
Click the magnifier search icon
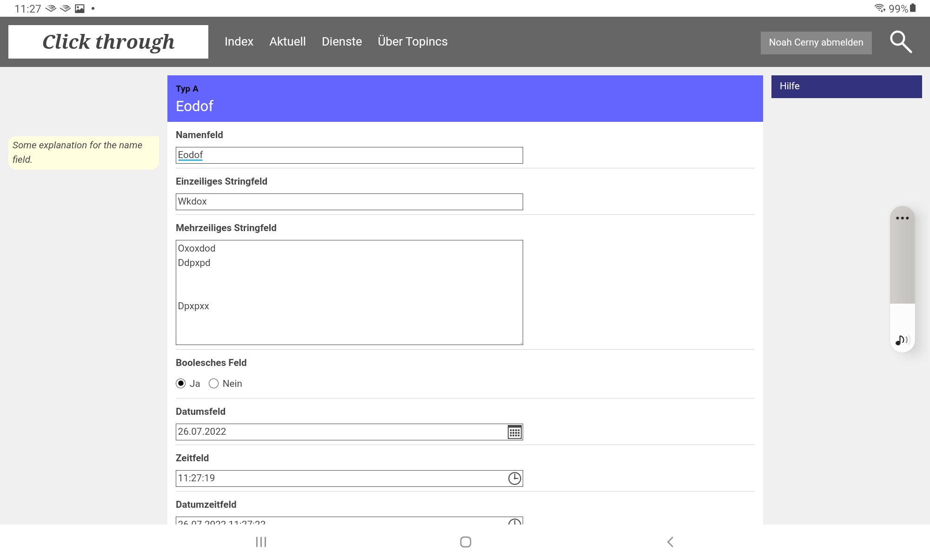pyautogui.click(x=900, y=42)
